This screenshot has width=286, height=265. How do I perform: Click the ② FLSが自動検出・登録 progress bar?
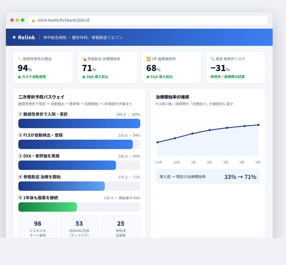79,144
